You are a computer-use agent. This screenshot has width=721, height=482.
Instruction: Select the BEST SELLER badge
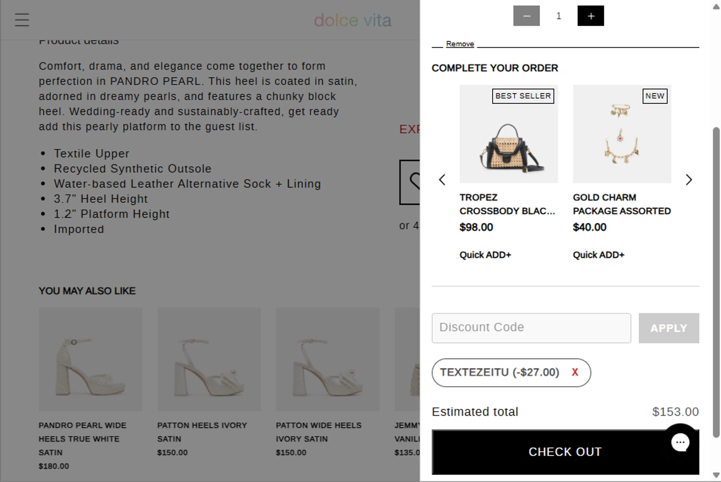point(523,96)
